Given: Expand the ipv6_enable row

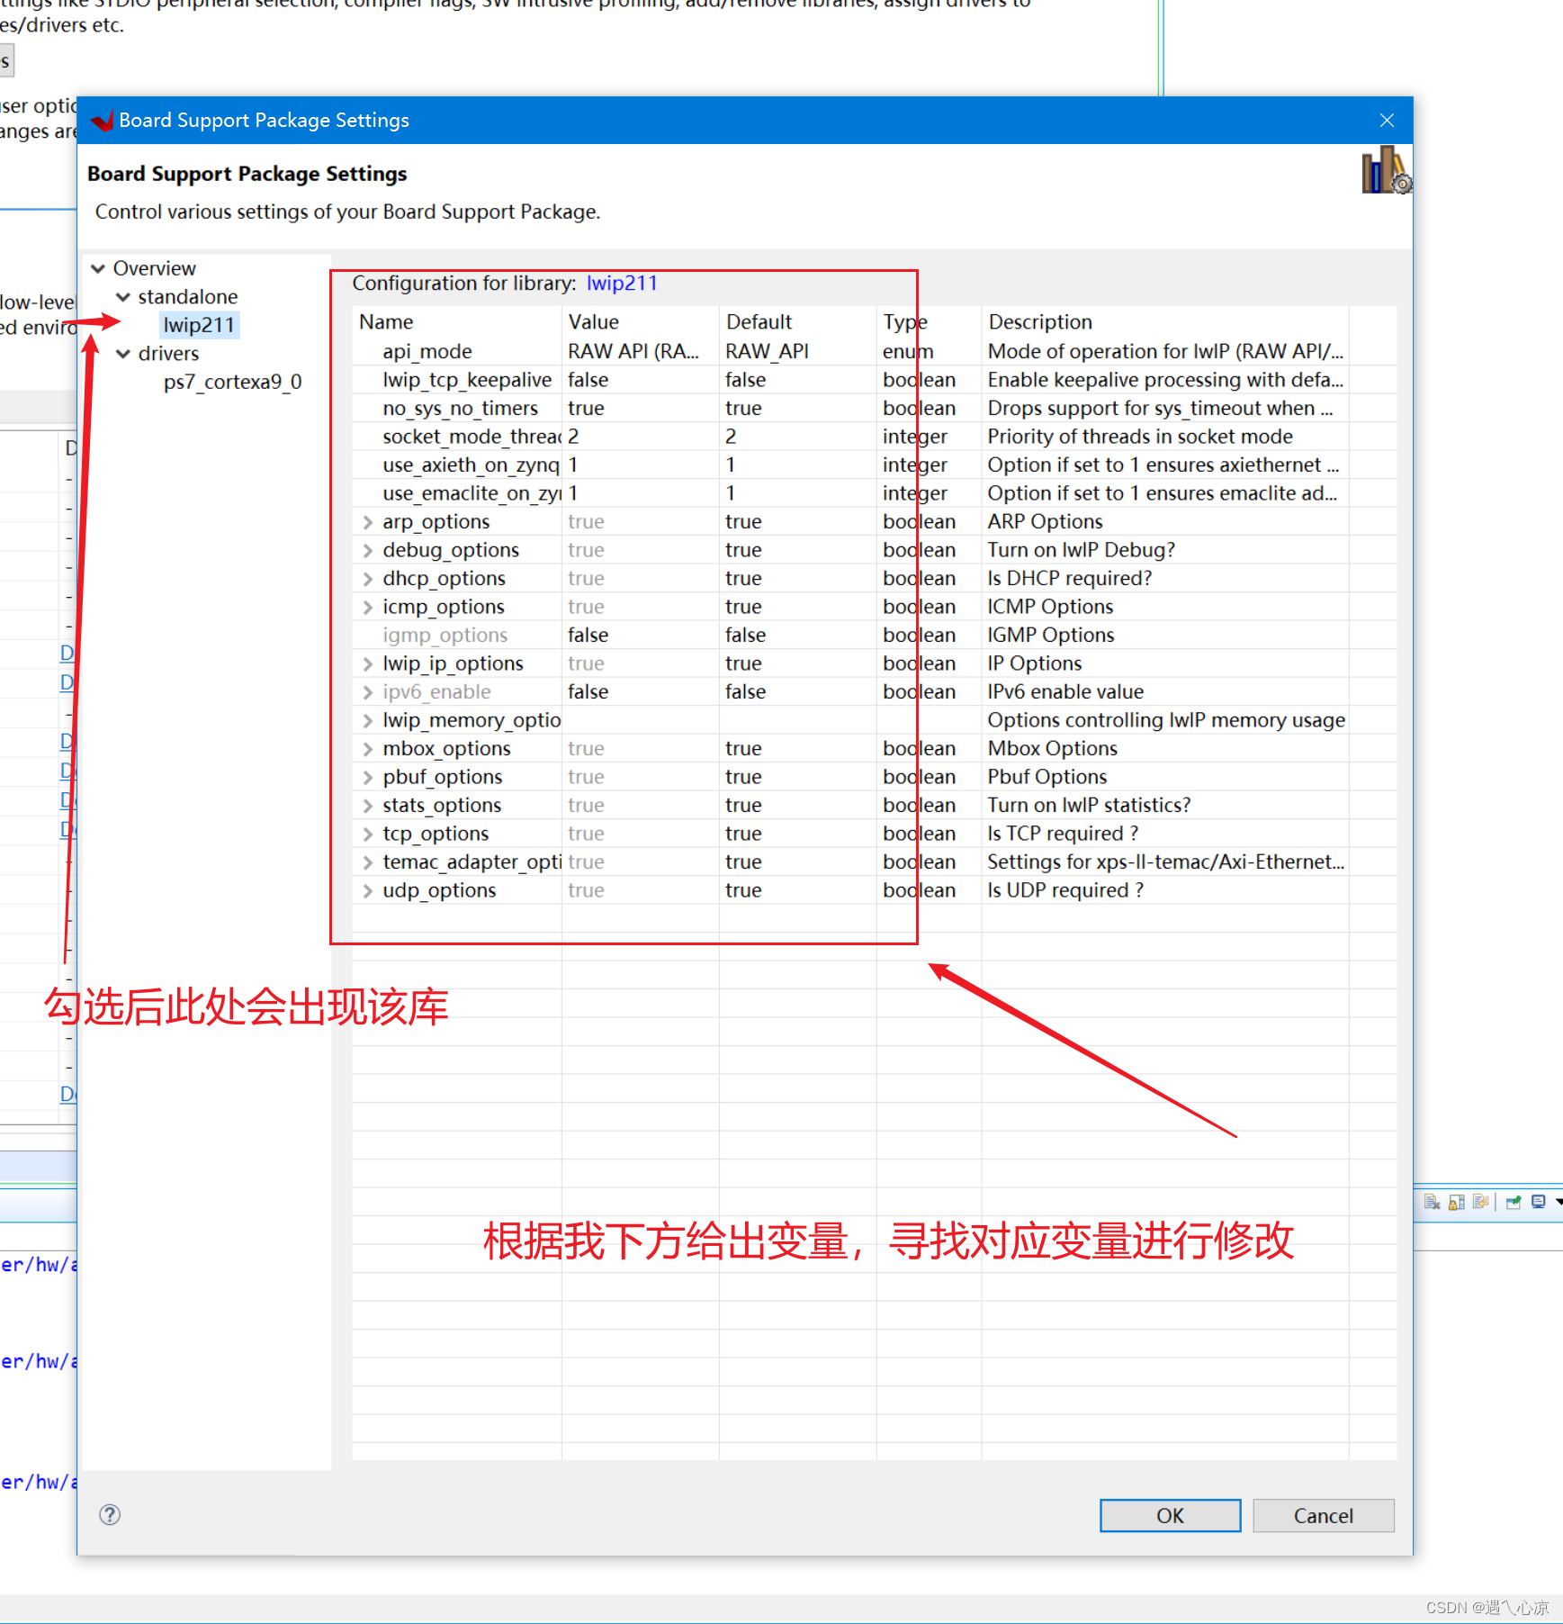Looking at the screenshot, I should [367, 692].
